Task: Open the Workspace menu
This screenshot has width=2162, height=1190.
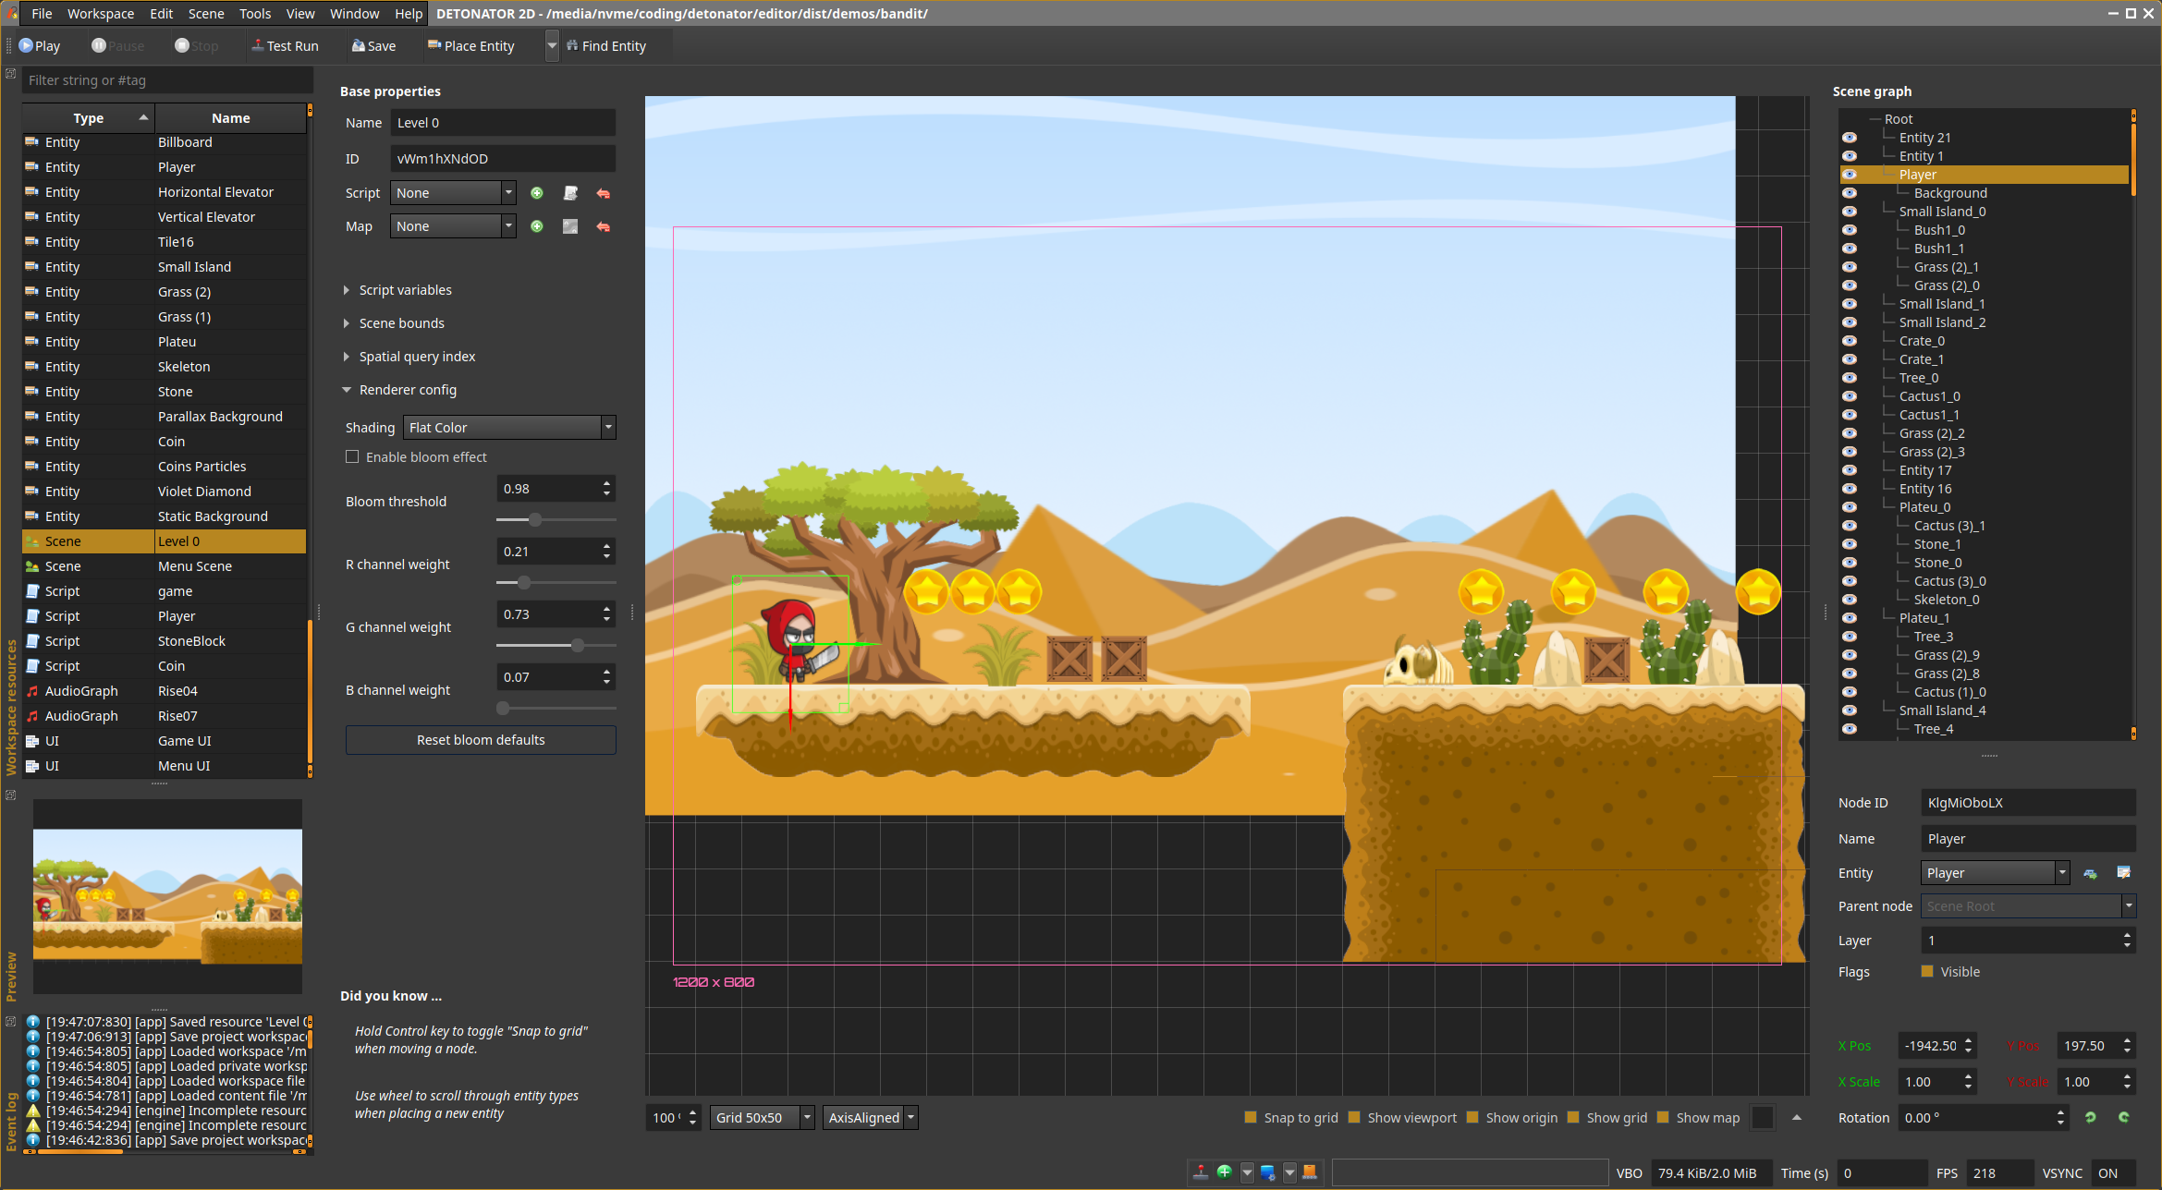Action: pos(100,14)
